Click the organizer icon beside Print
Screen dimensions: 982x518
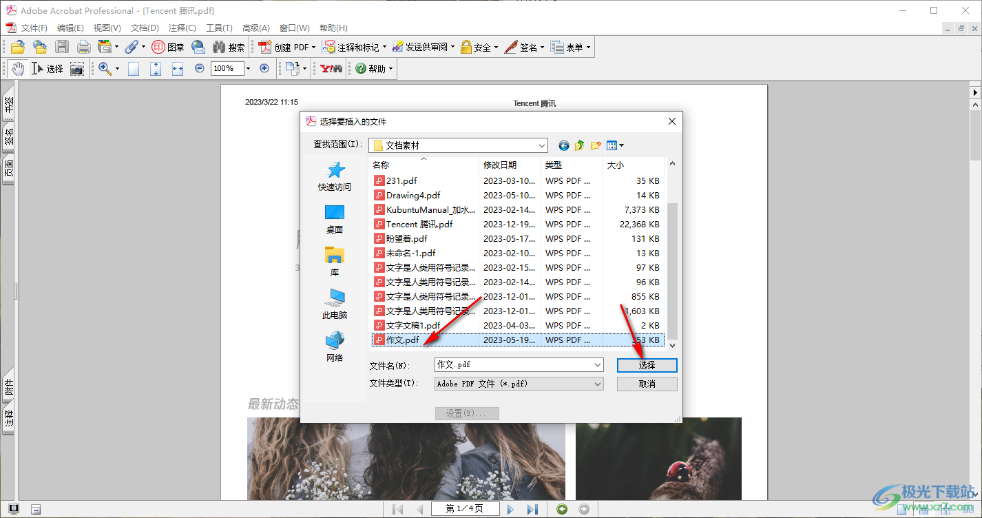pyautogui.click(x=105, y=47)
